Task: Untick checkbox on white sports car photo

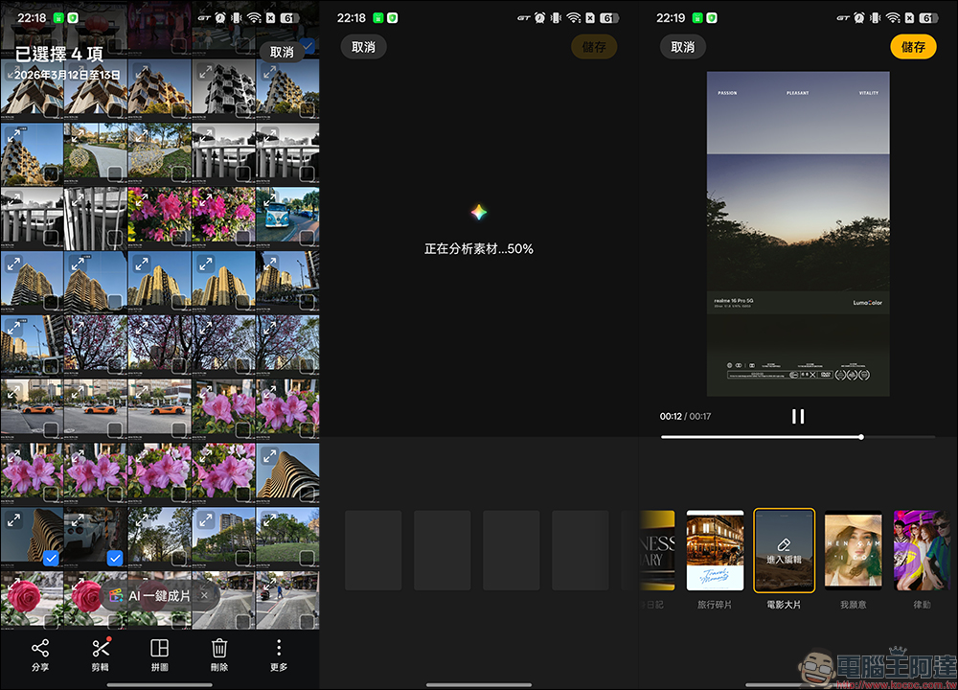Action: (x=115, y=558)
